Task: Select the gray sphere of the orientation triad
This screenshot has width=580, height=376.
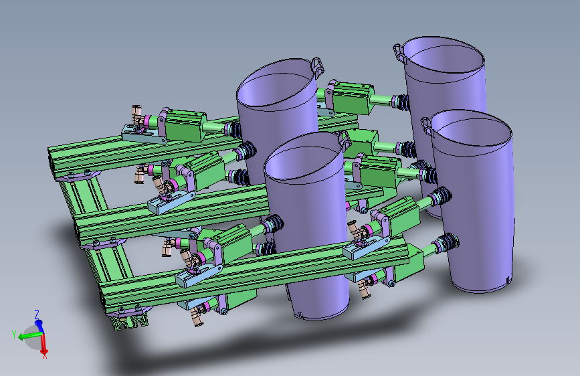Action: (33, 339)
